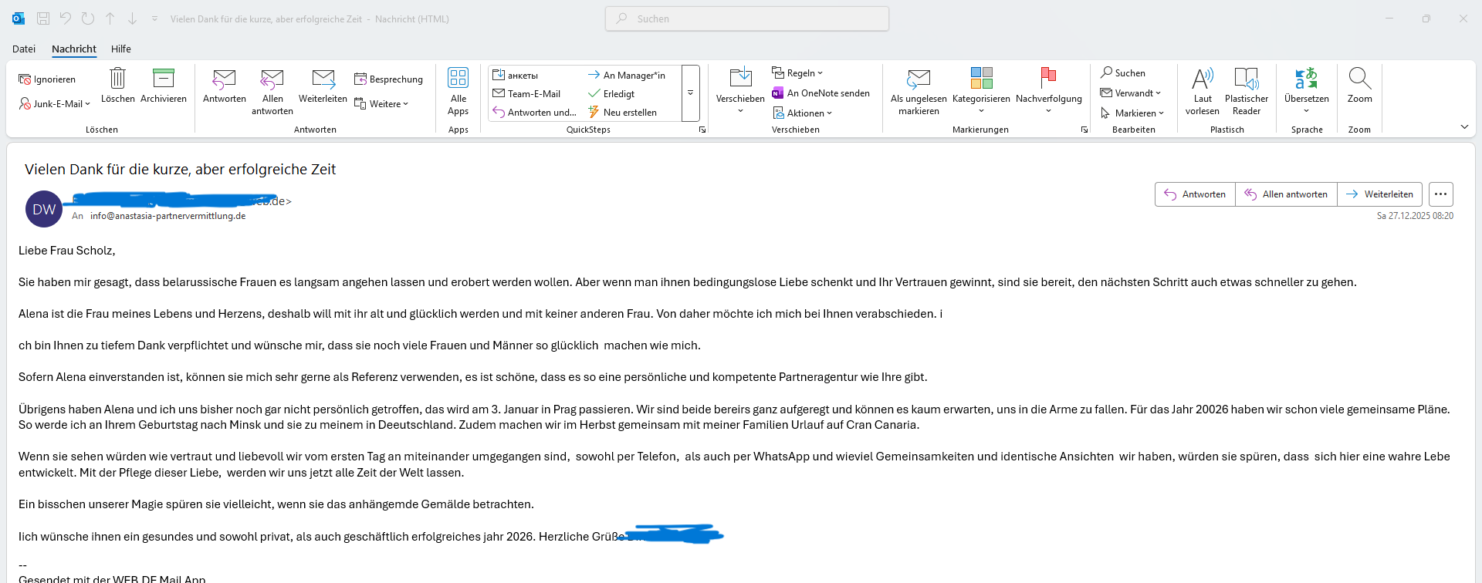Mark message as unread

918,79
